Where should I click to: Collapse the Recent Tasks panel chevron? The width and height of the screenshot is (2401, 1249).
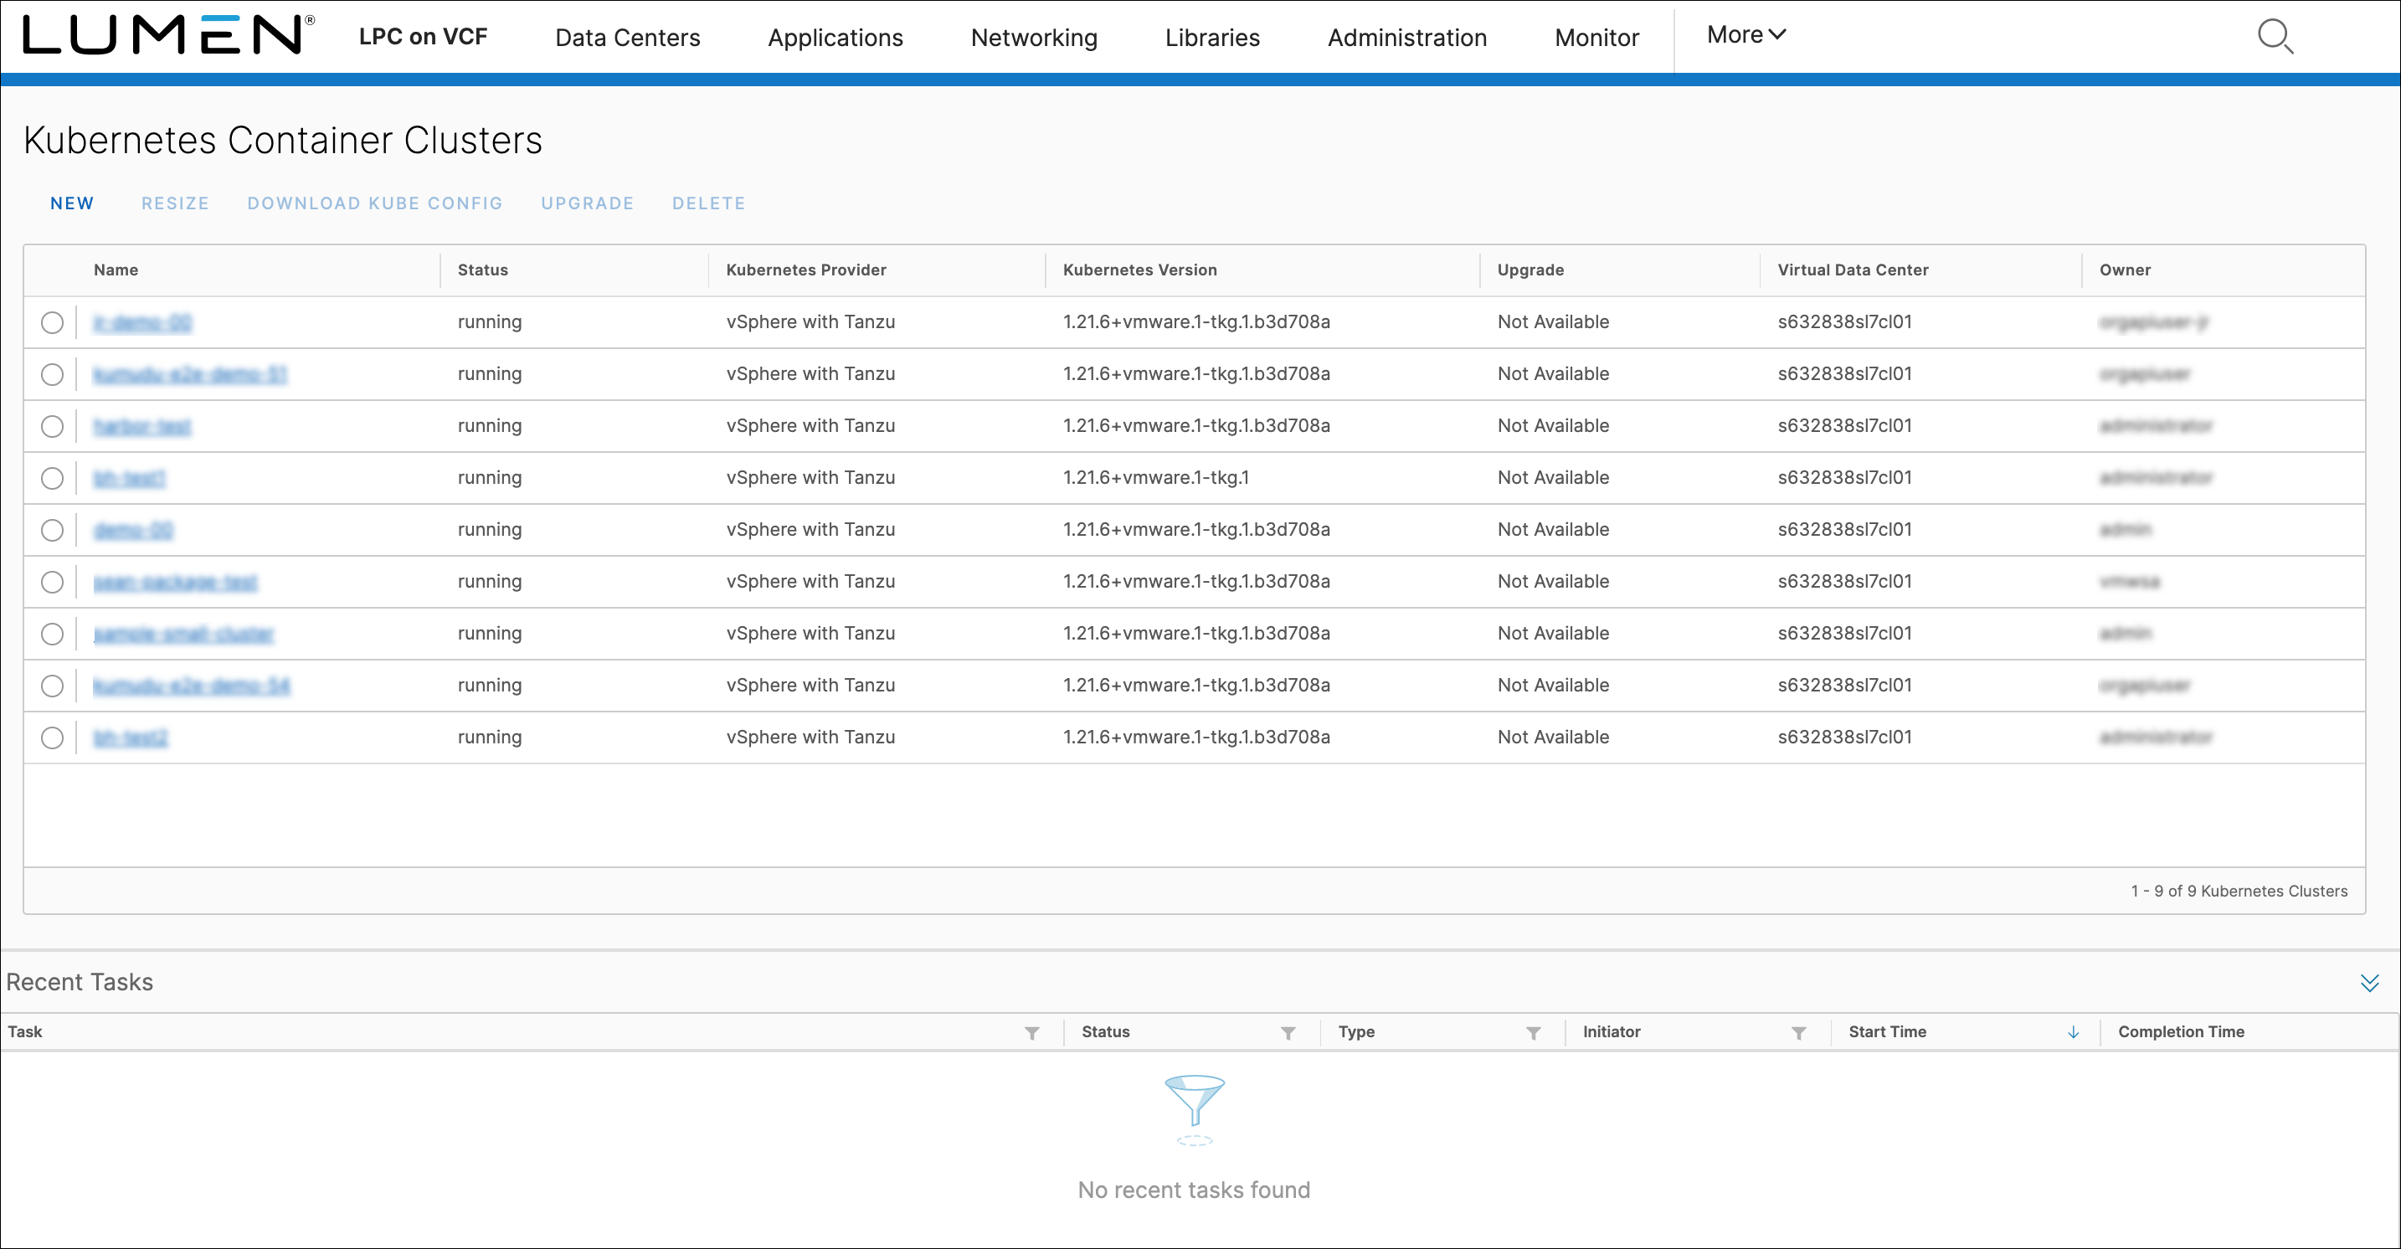pyautogui.click(x=2369, y=983)
